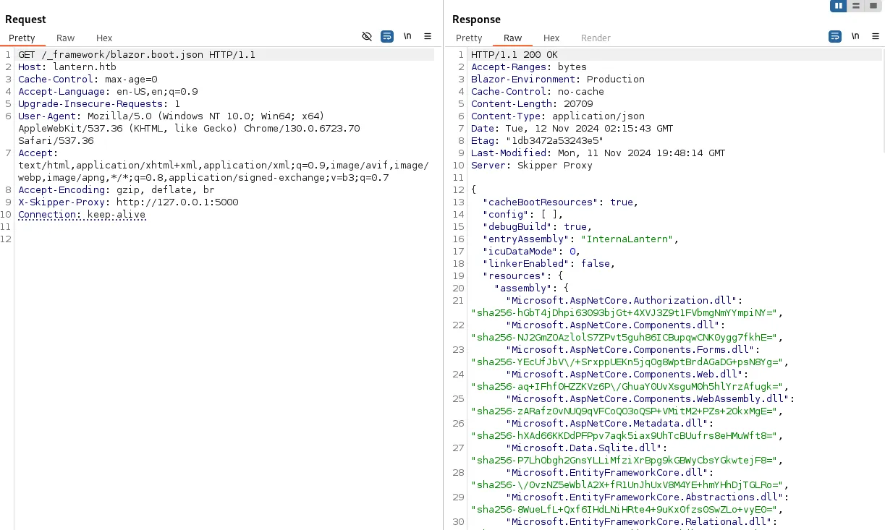885x530 pixels.
Task: Switch the Request view to the Raw tab
Action: pos(66,38)
